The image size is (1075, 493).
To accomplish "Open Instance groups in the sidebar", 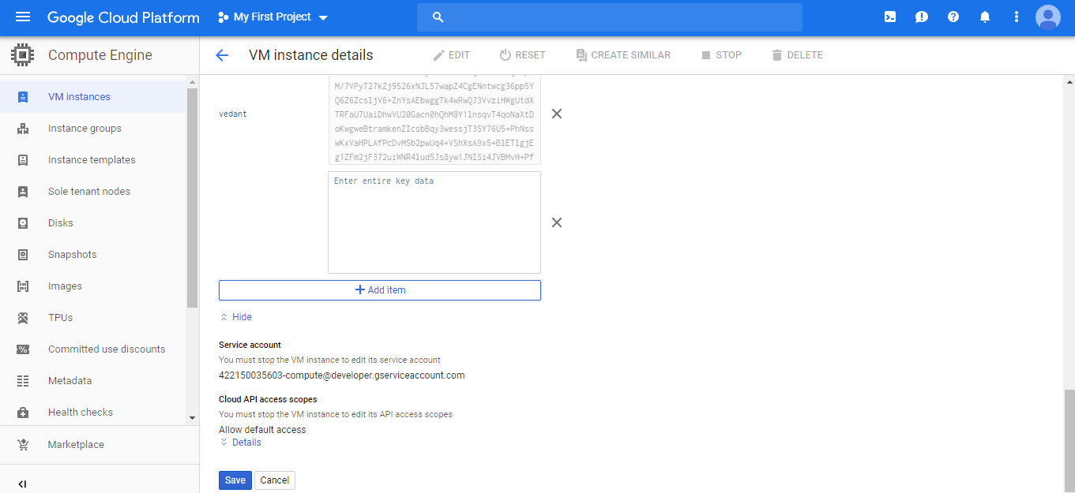I will pos(93,129).
